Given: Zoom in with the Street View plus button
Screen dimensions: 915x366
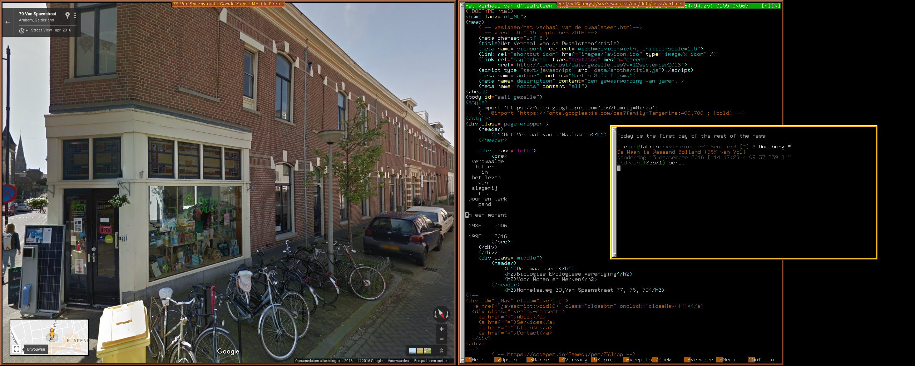Looking at the screenshot, I should pos(441,329).
